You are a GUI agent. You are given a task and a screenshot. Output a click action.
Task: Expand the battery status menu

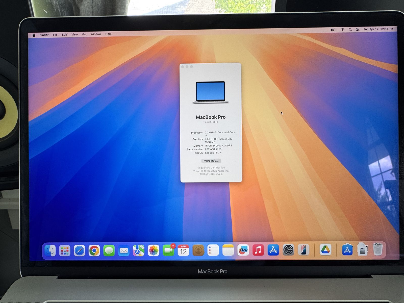(x=334, y=30)
